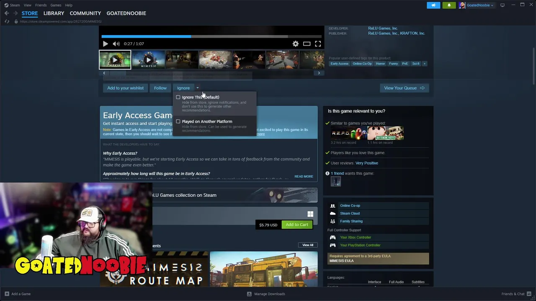This screenshot has width=536, height=301.
Task: Click the store URL address
Action: [61, 21]
